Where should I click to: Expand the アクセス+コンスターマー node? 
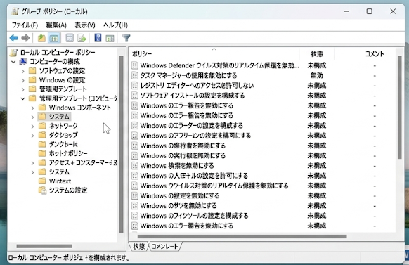coord(32,163)
